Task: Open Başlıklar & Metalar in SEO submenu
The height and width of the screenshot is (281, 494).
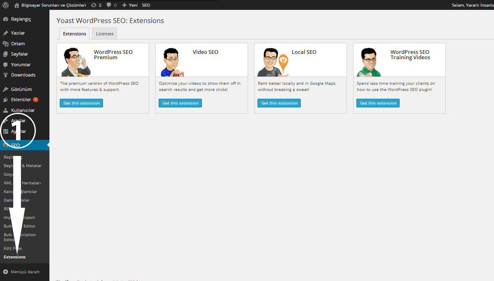Action: [x=23, y=166]
